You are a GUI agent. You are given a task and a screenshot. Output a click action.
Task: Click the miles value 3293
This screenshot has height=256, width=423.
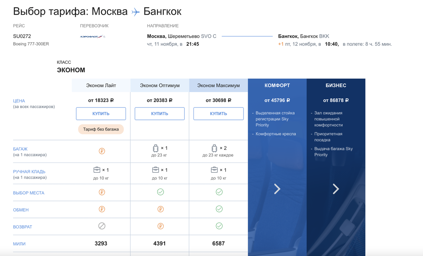(x=101, y=243)
